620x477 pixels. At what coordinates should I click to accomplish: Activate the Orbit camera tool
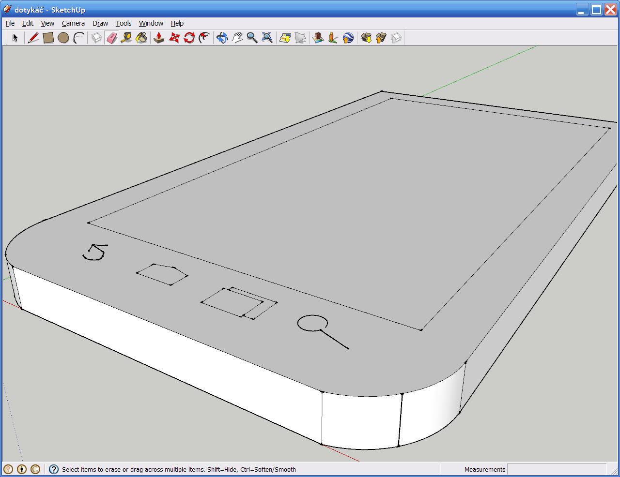(222, 38)
